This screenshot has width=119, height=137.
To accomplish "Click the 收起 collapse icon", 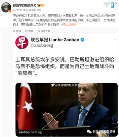I will 14,31.
